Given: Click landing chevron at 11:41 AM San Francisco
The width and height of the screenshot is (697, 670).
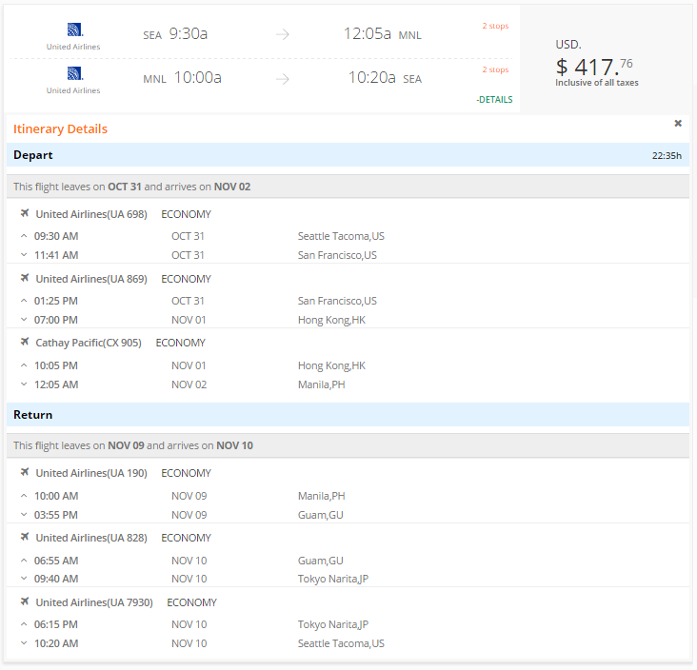Looking at the screenshot, I should [x=24, y=255].
